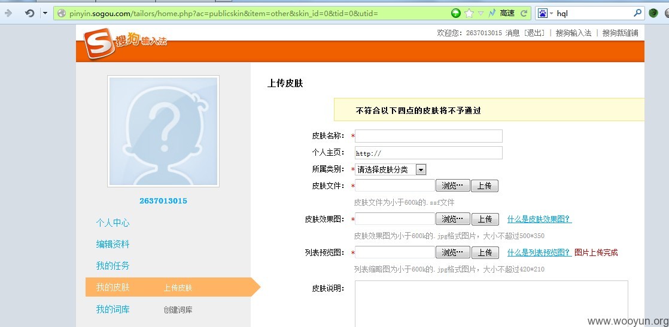Viewport: 669px width, 327px height.
Task: Click 上传 button for 皮肤效果图
Action: pos(485,219)
